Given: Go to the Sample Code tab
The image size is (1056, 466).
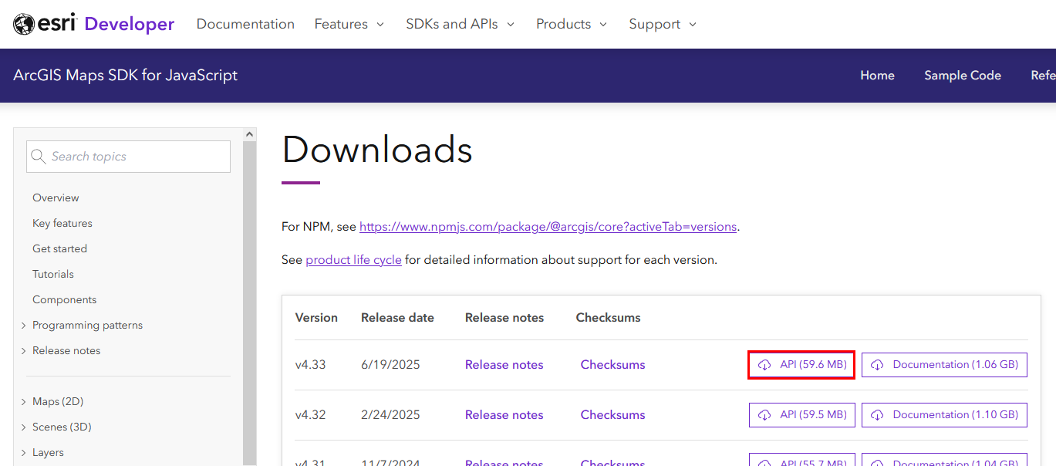Looking at the screenshot, I should click(x=963, y=75).
